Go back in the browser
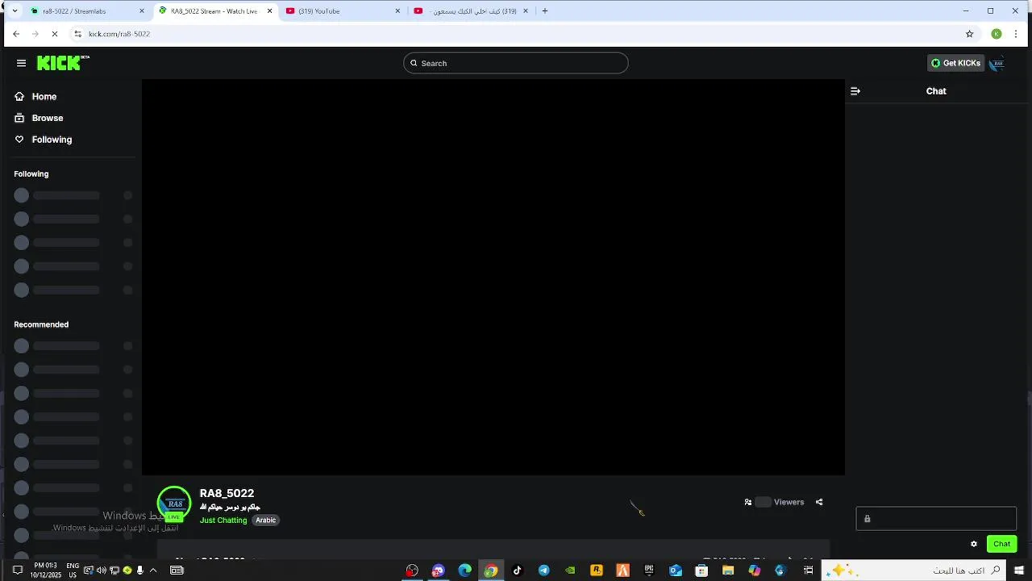Screen dimensions: 1032x581 click(16, 34)
